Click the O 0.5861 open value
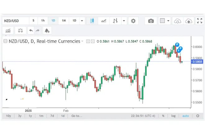Screen dimensions: 205x137 103,41
